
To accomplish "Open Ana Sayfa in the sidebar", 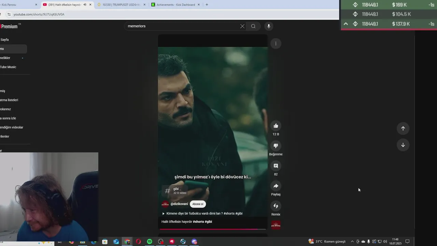I will [13, 40].
